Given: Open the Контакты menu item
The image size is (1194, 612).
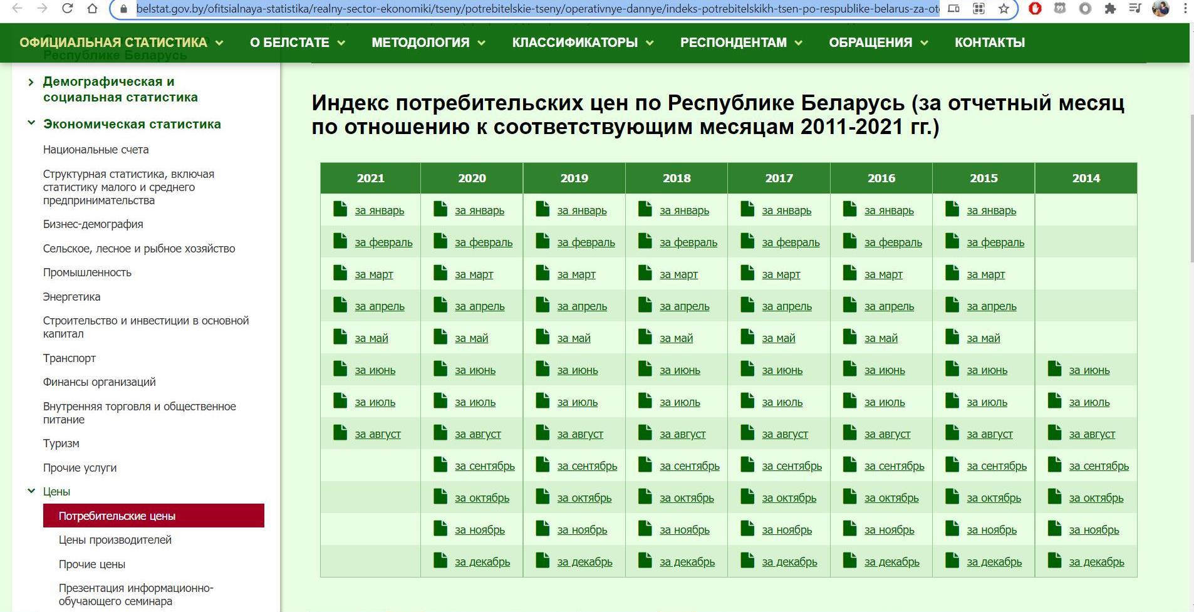Looking at the screenshot, I should (990, 43).
